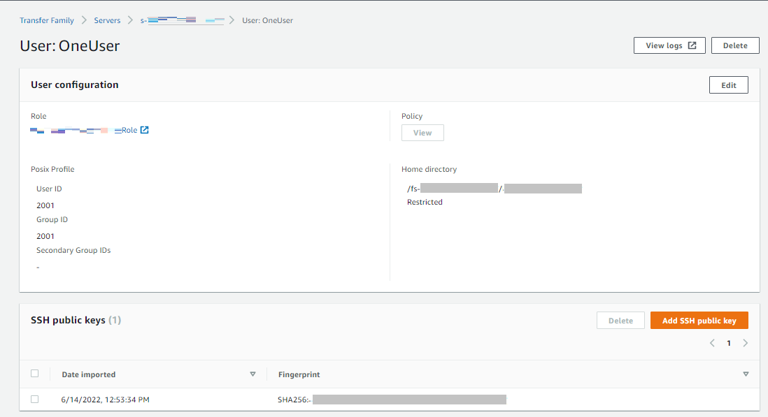
Task: Edit the user configuration
Action: click(x=728, y=85)
